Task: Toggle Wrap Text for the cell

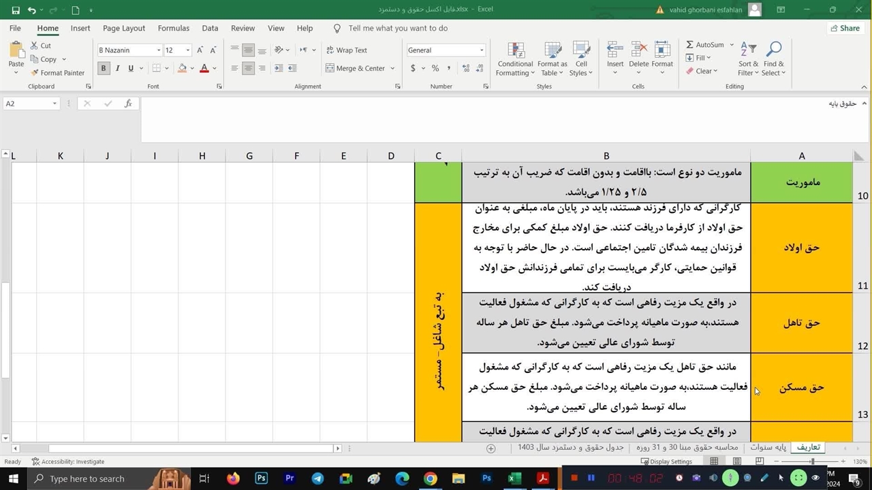Action: pos(346,50)
